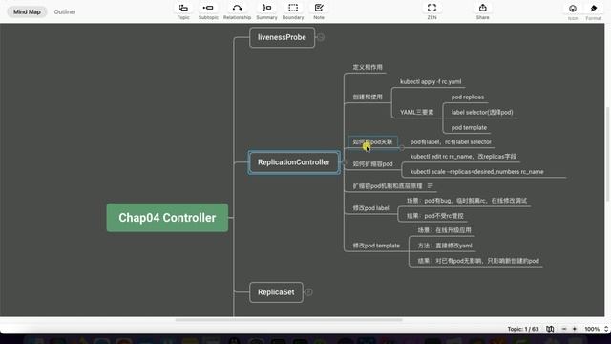Select the 定义和作用 subtopic
The height and width of the screenshot is (344, 611).
pos(368,67)
